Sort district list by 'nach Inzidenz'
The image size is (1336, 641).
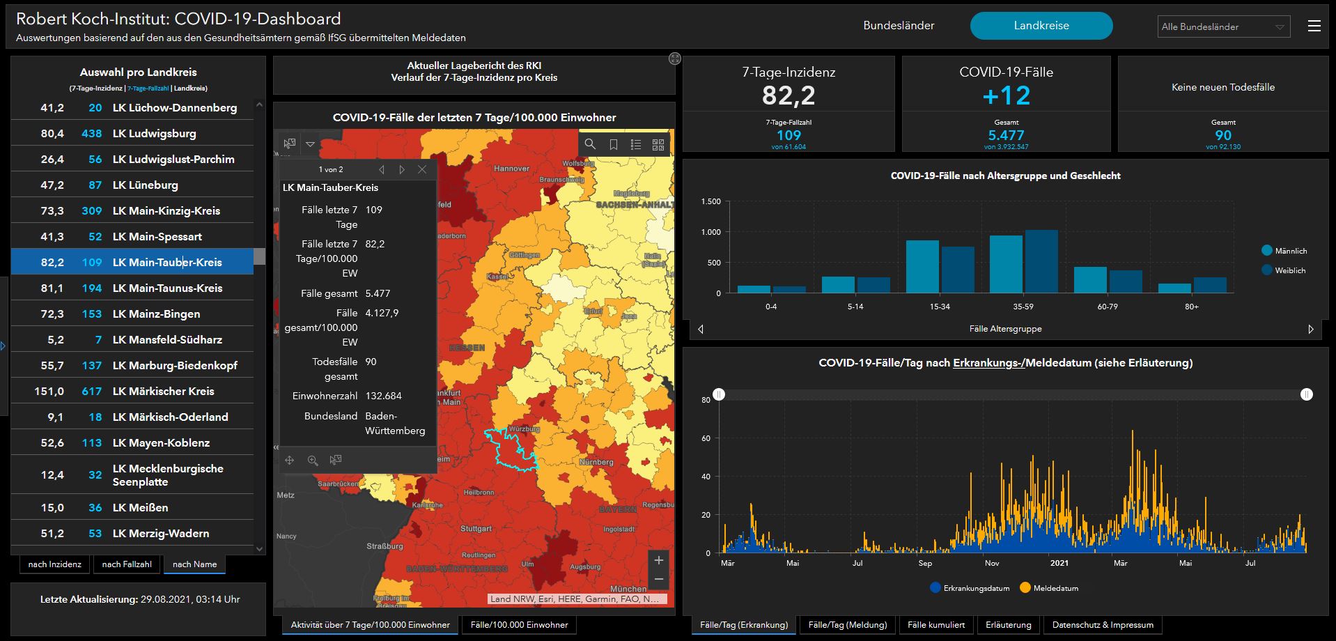[55, 564]
